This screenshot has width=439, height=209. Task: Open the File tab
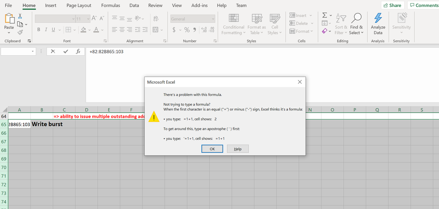pyautogui.click(x=8, y=5)
